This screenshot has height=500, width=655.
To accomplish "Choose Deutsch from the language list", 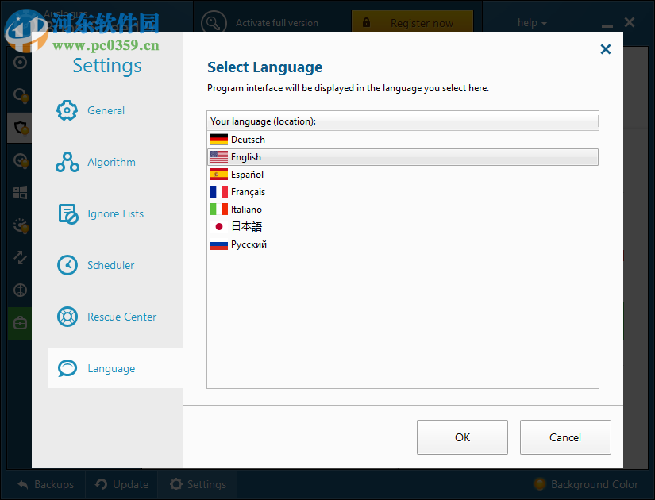I will (403, 140).
